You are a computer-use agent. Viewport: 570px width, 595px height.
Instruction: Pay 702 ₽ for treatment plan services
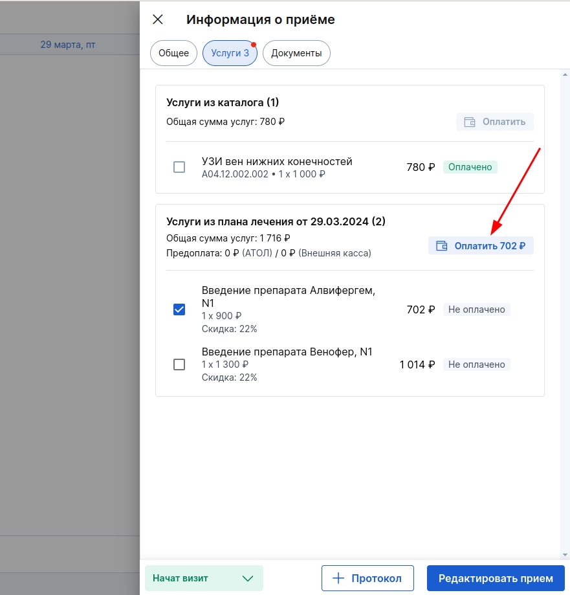click(x=481, y=245)
